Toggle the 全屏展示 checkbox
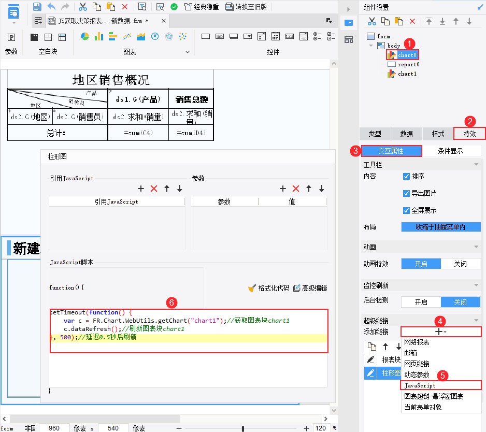The width and height of the screenshot is (486, 432). coord(406,210)
